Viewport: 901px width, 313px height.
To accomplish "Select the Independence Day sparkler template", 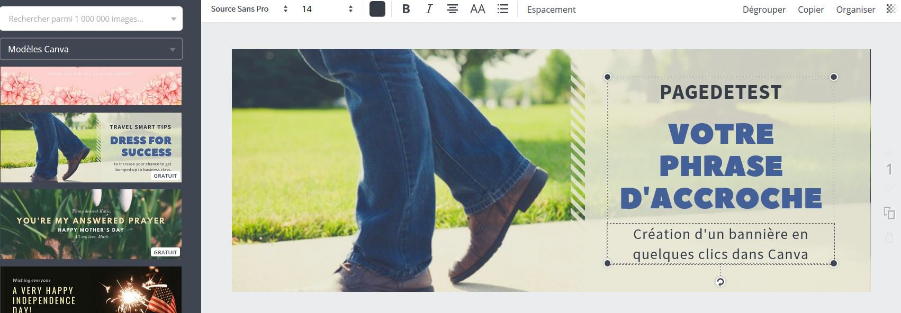I will pyautogui.click(x=91, y=290).
